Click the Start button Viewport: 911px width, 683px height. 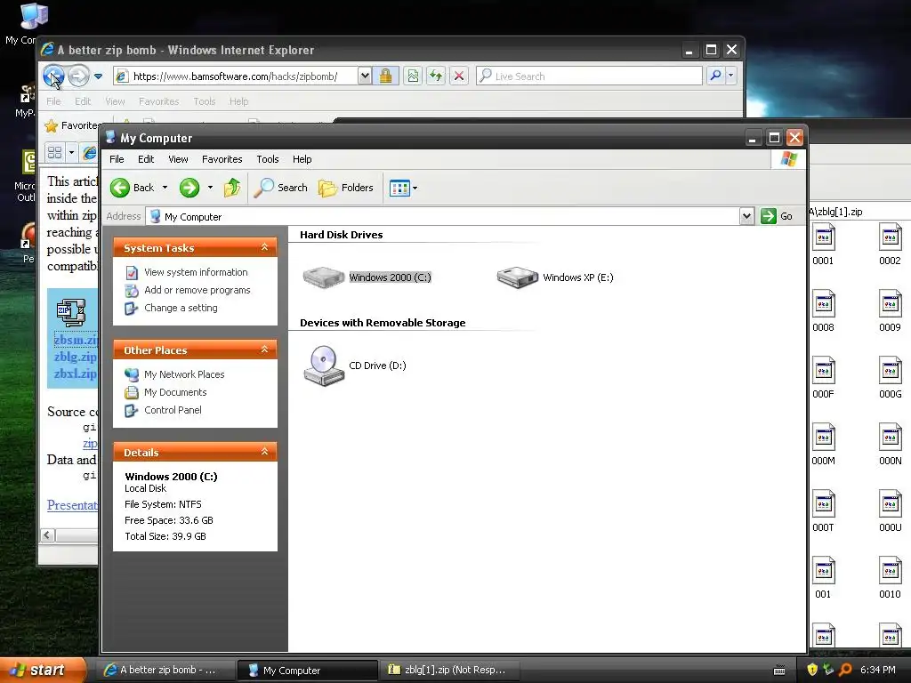pos(43,670)
